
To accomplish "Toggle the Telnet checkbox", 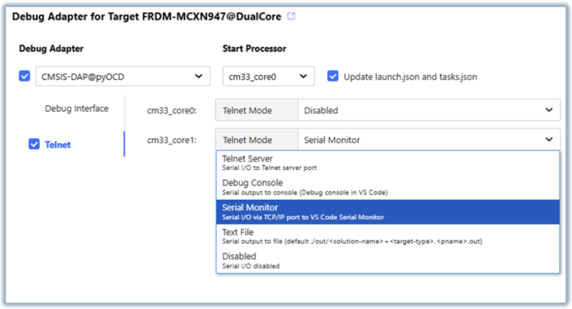I will coord(34,144).
